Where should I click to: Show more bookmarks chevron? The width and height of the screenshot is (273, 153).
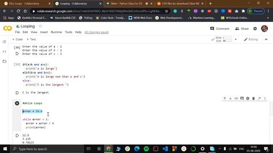click(x=268, y=18)
